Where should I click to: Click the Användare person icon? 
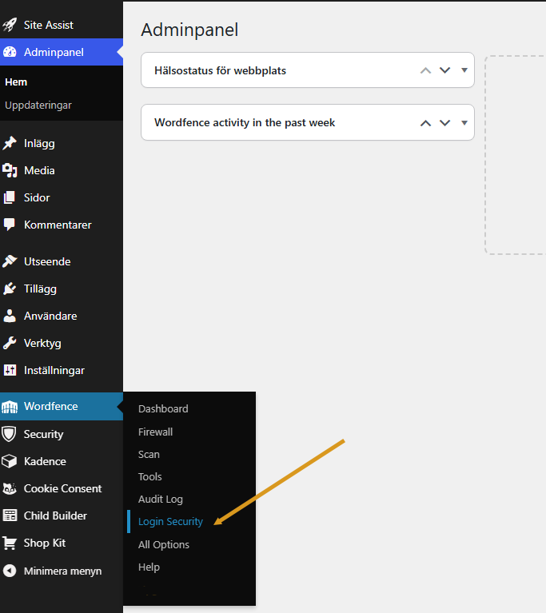tap(10, 316)
